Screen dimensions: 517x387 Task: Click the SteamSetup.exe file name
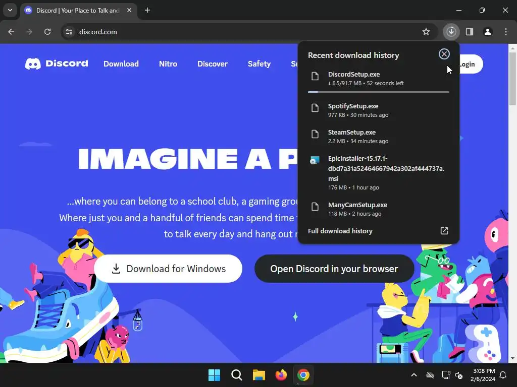pos(352,133)
